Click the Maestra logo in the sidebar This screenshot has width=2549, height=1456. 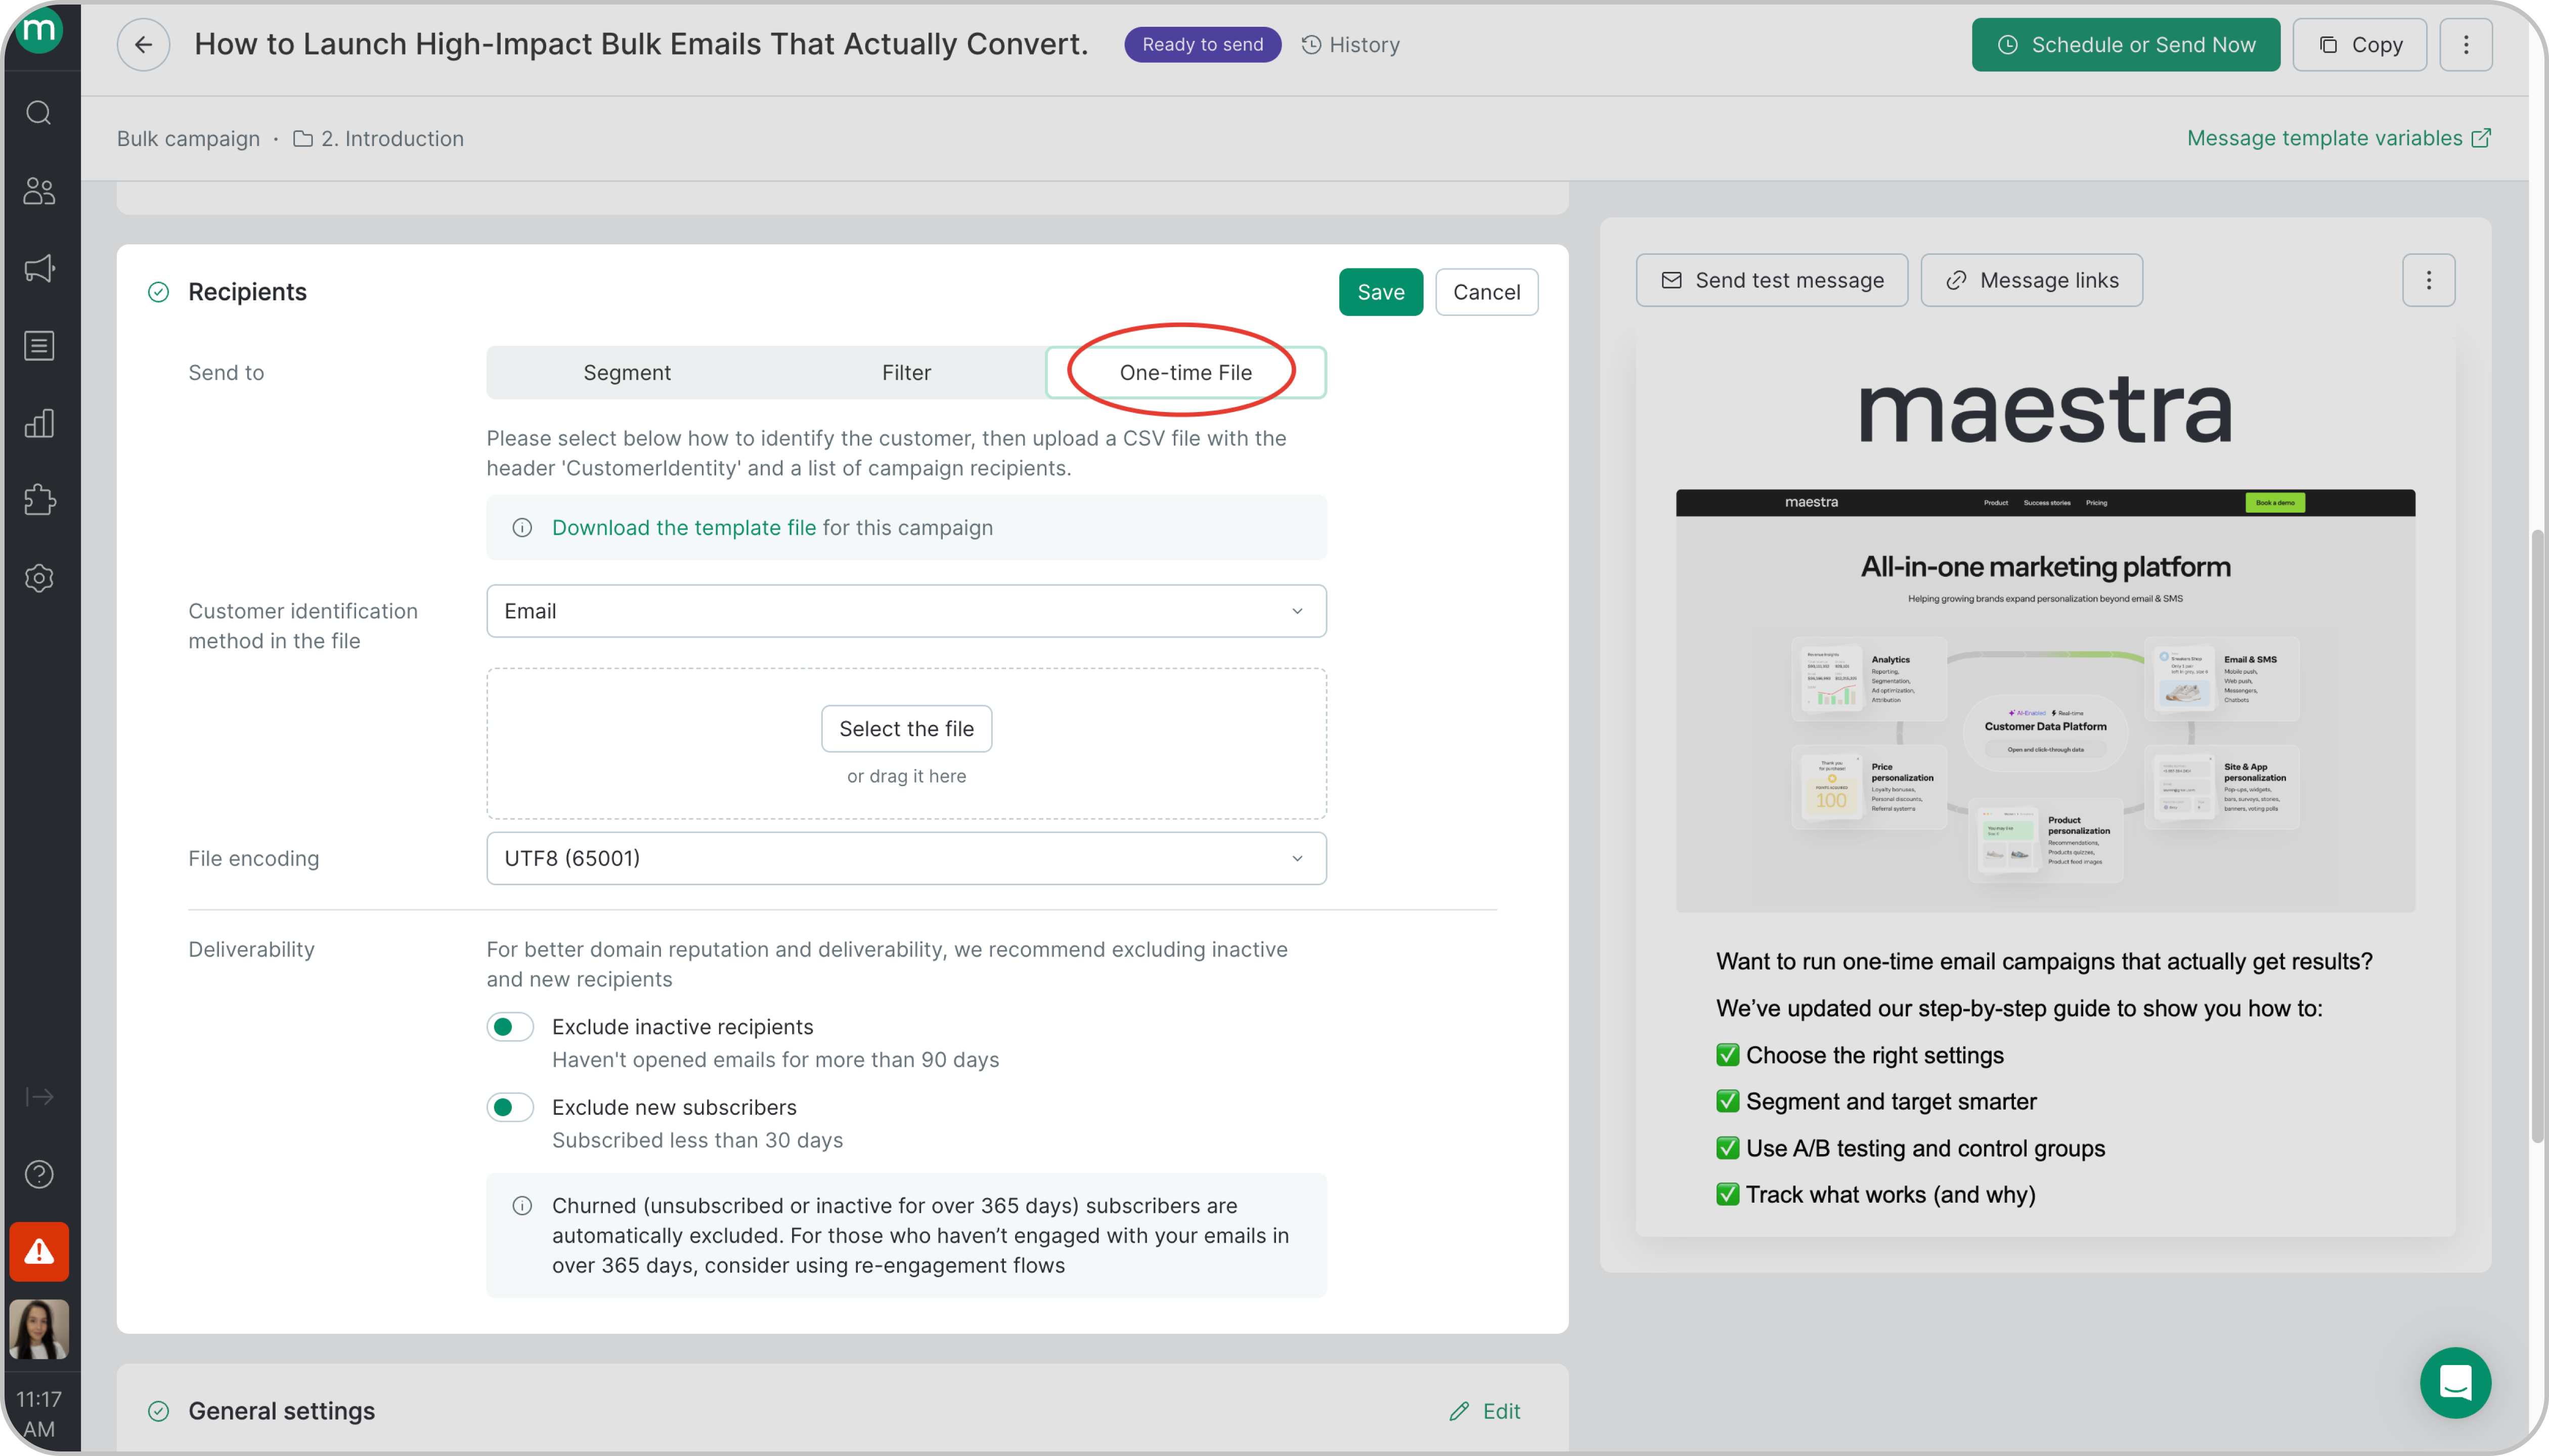(39, 30)
